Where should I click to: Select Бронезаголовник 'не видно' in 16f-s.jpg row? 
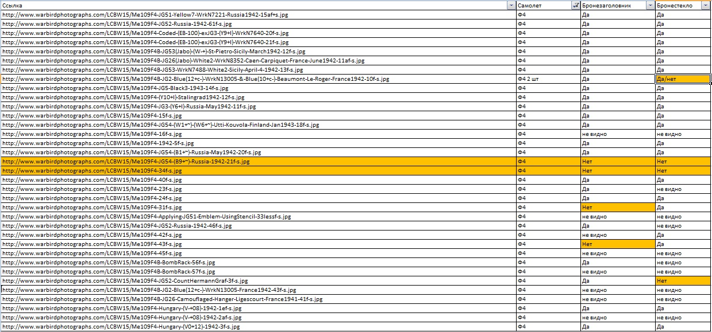point(618,134)
